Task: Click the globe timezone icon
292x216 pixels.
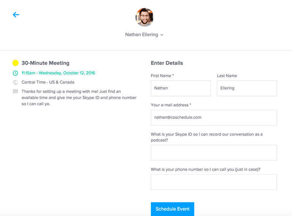Action: click(x=16, y=82)
